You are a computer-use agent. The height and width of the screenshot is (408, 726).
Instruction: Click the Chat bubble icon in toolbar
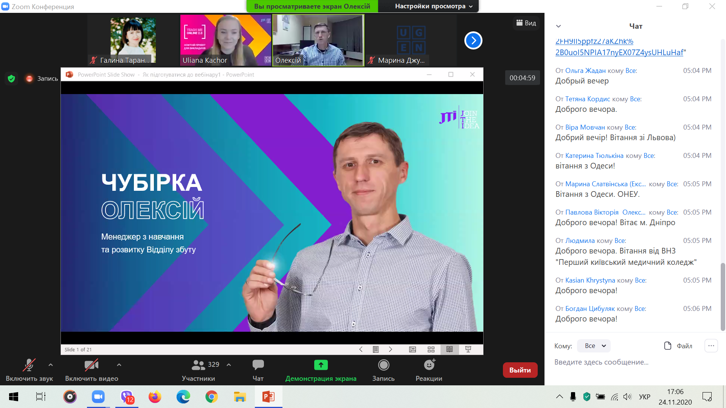[258, 365]
